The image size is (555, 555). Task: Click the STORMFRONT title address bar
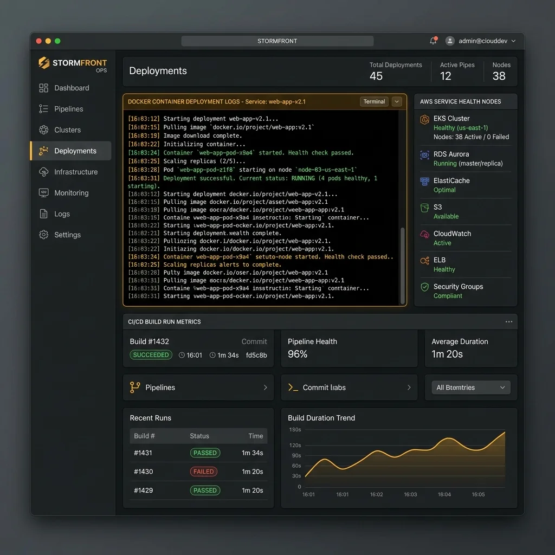pyautogui.click(x=277, y=41)
